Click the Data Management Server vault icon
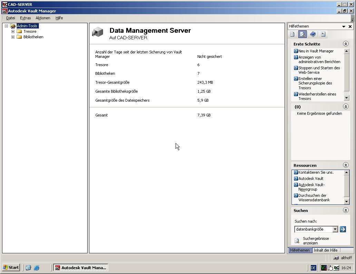Image resolution: width=356 pixels, height=274 pixels. pos(98,32)
